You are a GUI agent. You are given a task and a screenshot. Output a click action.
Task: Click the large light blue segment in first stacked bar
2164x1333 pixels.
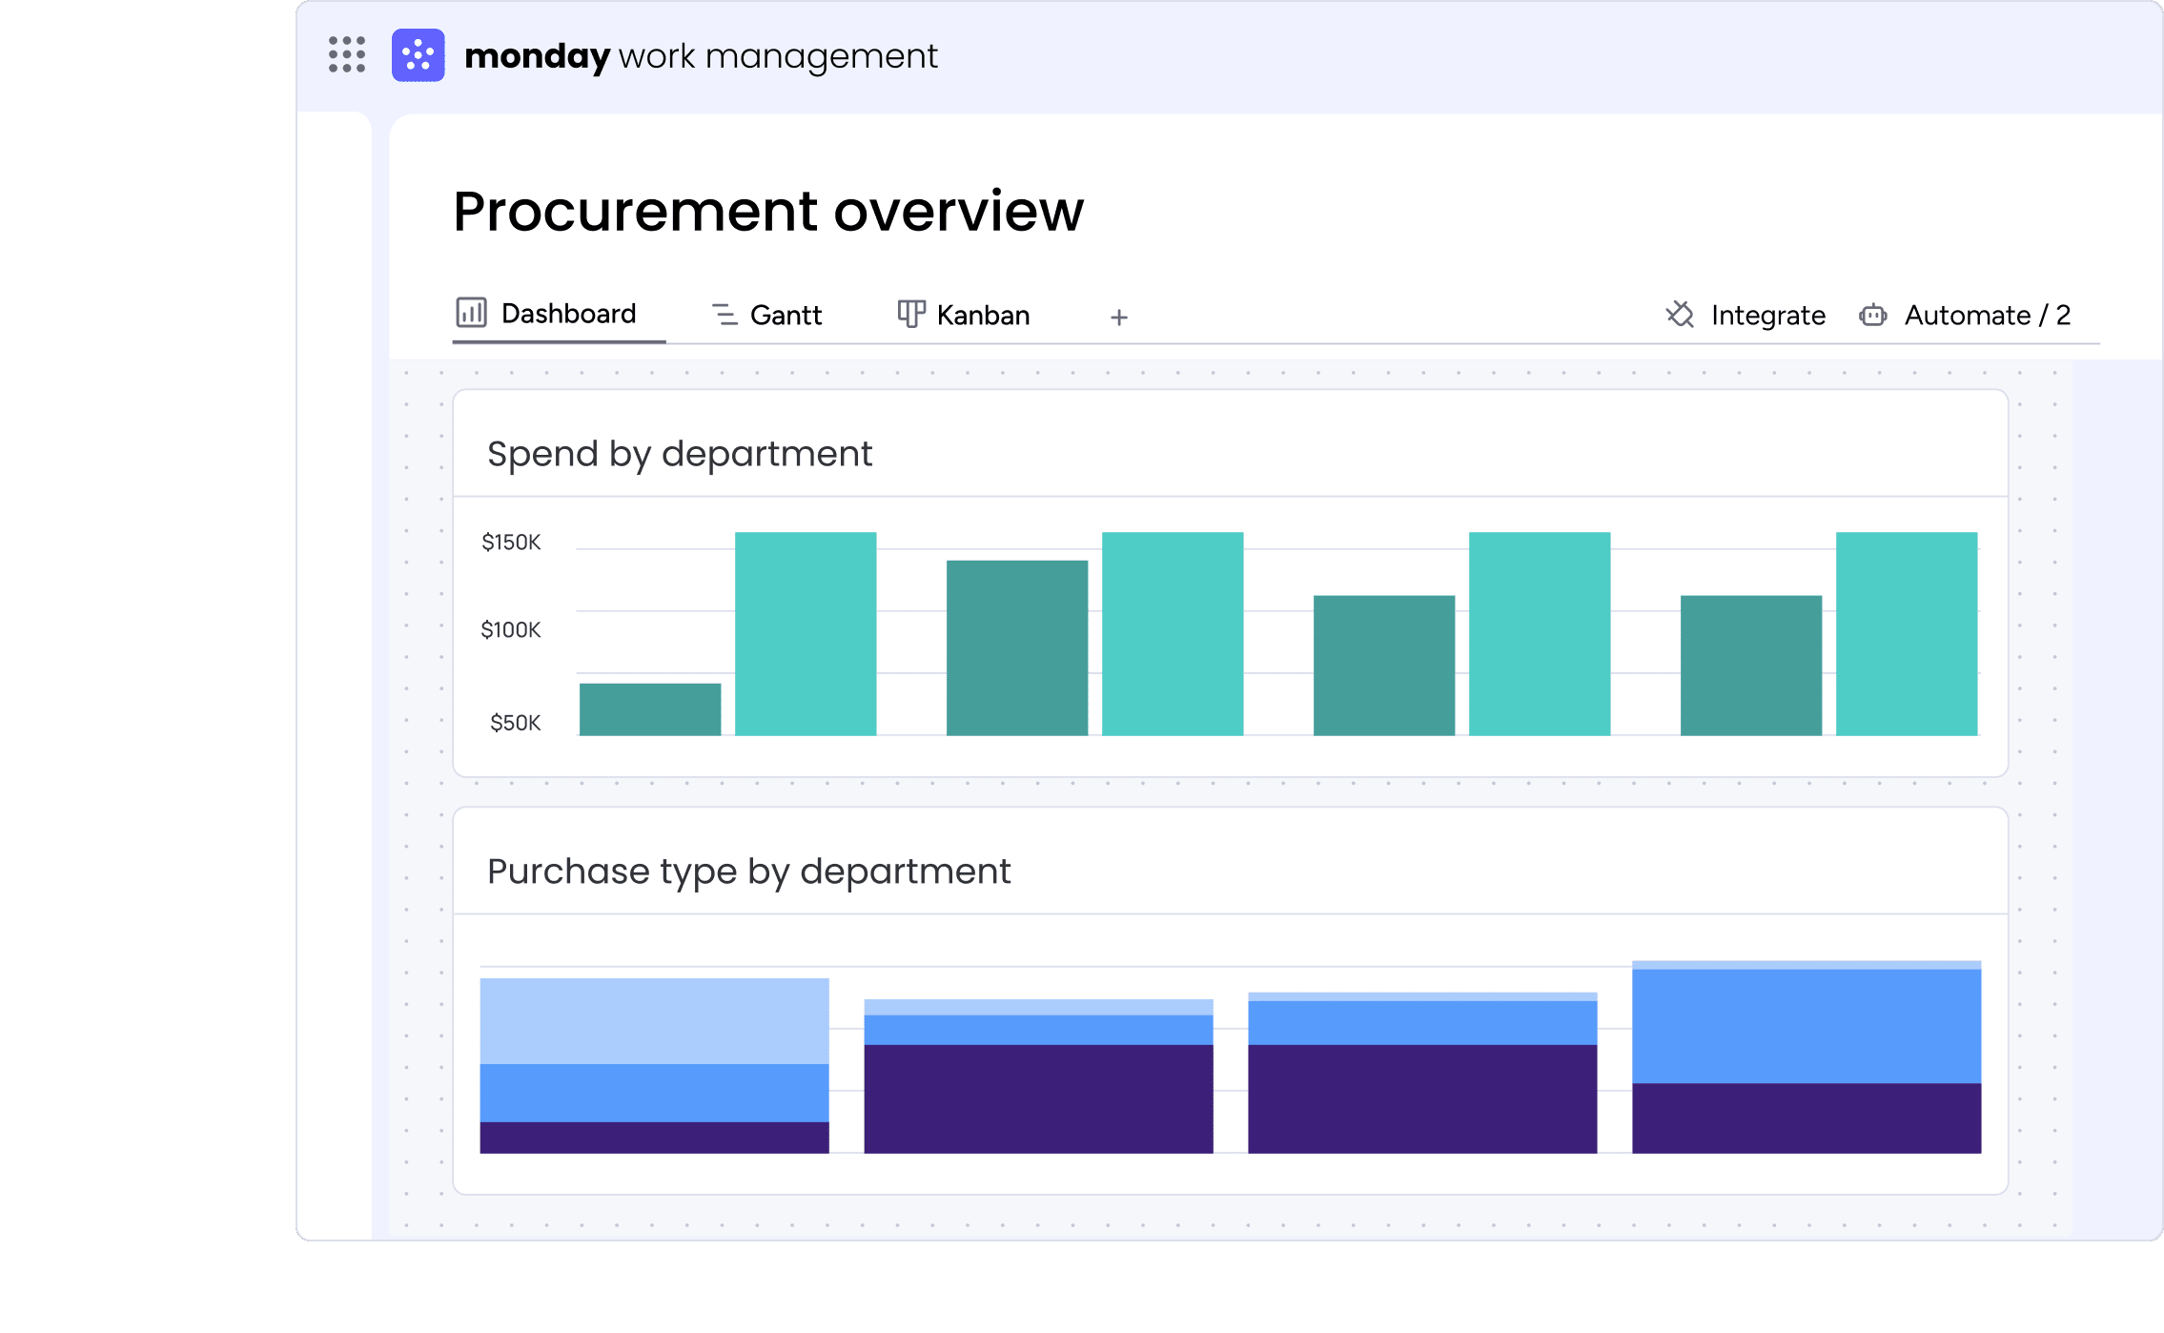pos(654,1020)
